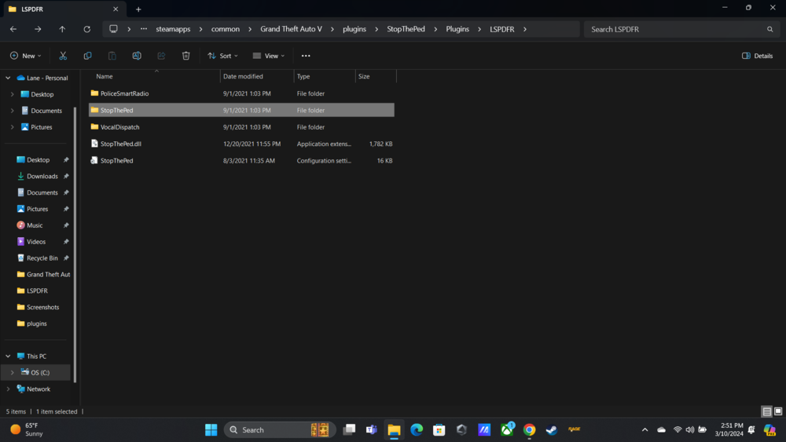Viewport: 786px width, 442px height.
Task: Click the Paste clipboard icon
Action: tap(112, 56)
